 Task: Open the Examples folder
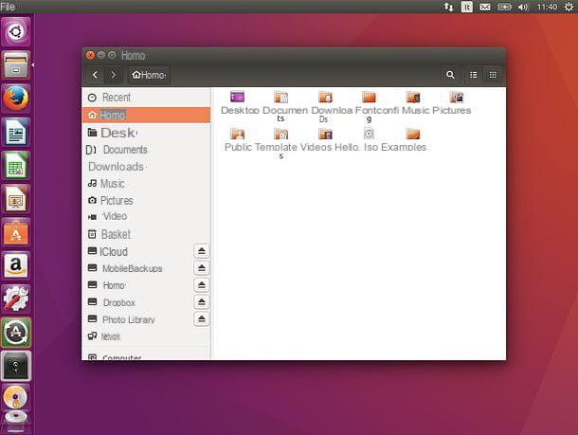point(413,134)
